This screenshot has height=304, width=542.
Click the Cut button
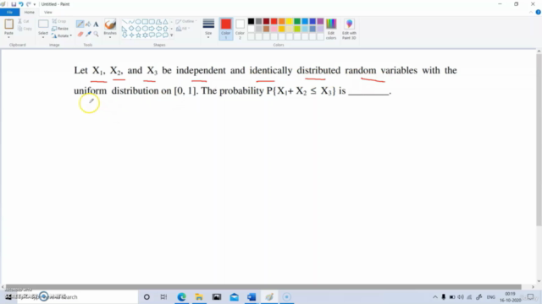coord(24,21)
